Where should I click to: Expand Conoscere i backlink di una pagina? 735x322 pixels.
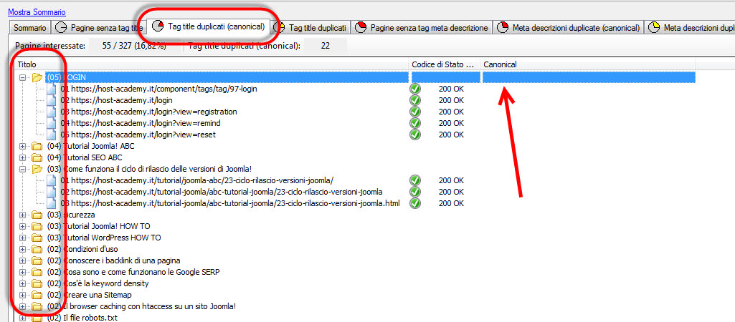click(22, 260)
